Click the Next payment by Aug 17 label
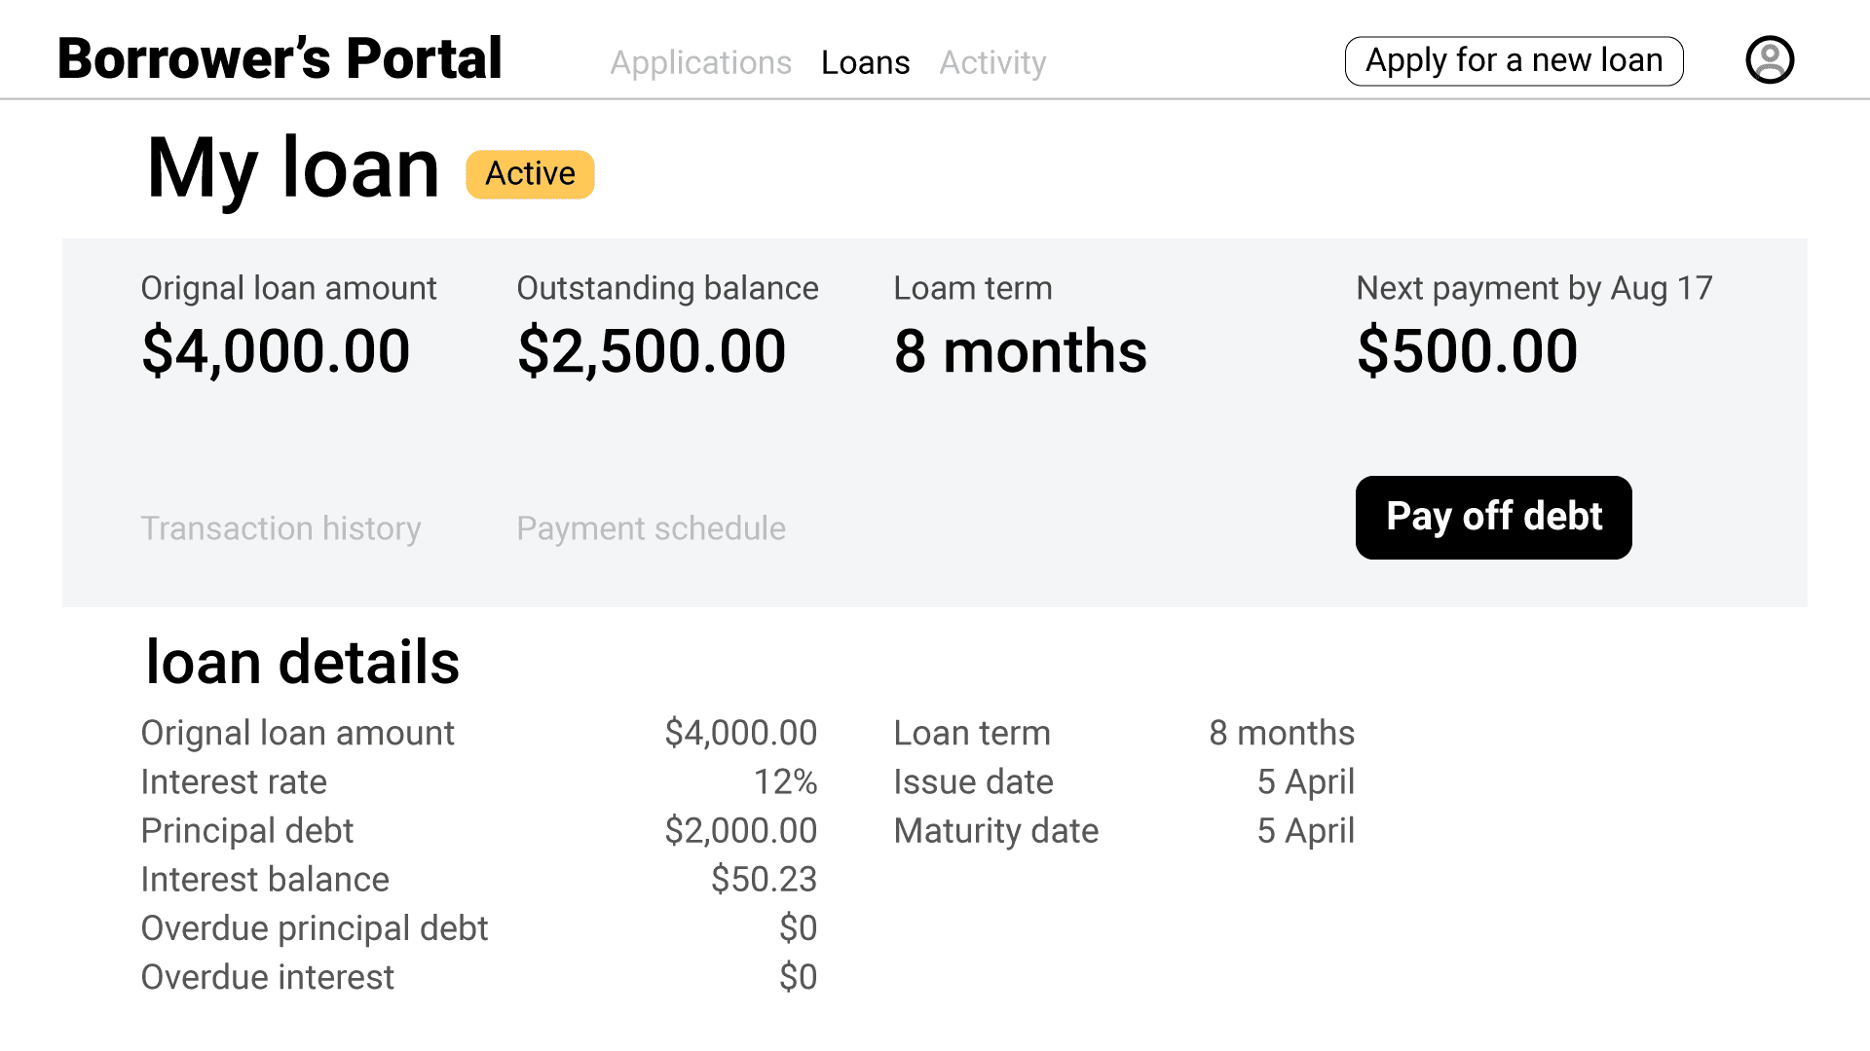The height and width of the screenshot is (1051, 1870). 1534,289
